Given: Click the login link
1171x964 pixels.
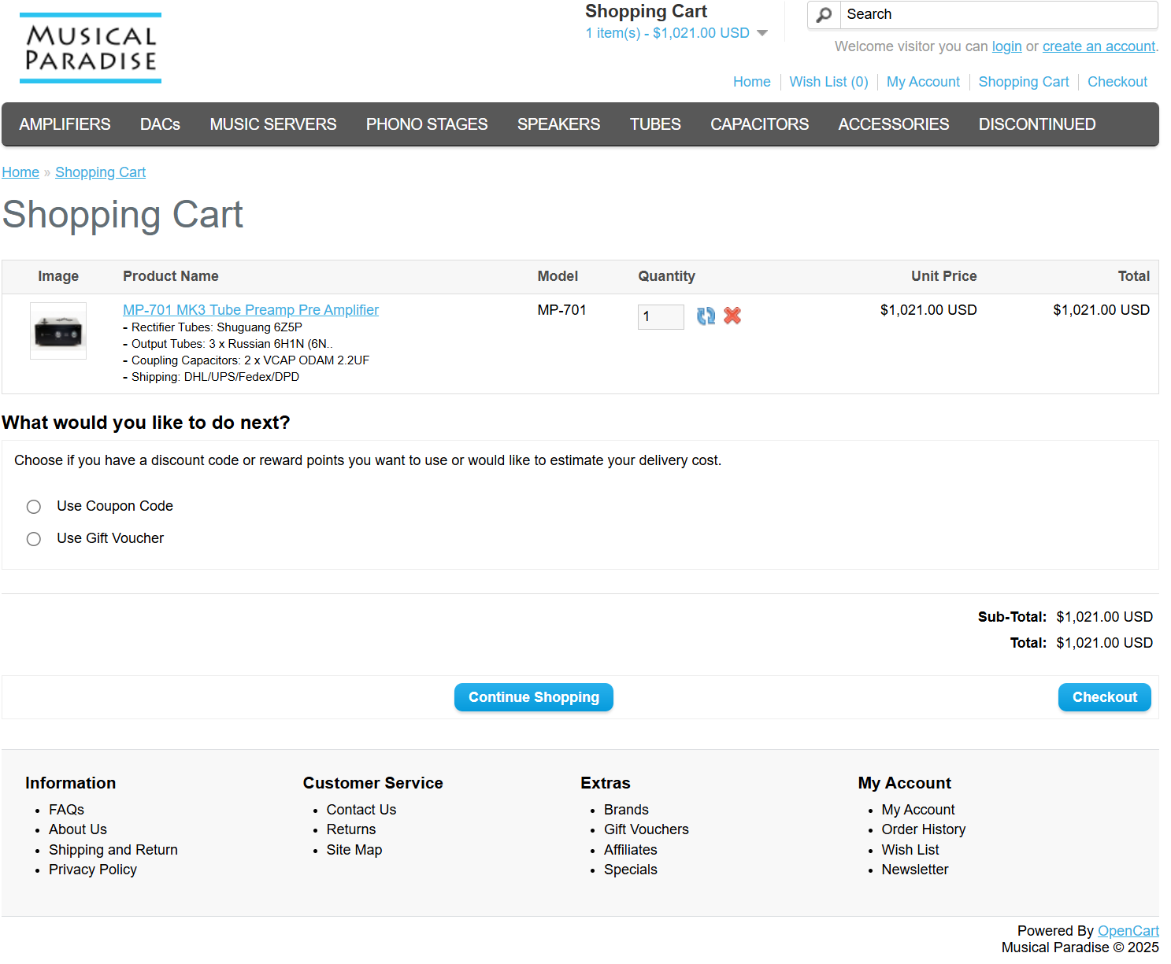Looking at the screenshot, I should tap(1006, 46).
